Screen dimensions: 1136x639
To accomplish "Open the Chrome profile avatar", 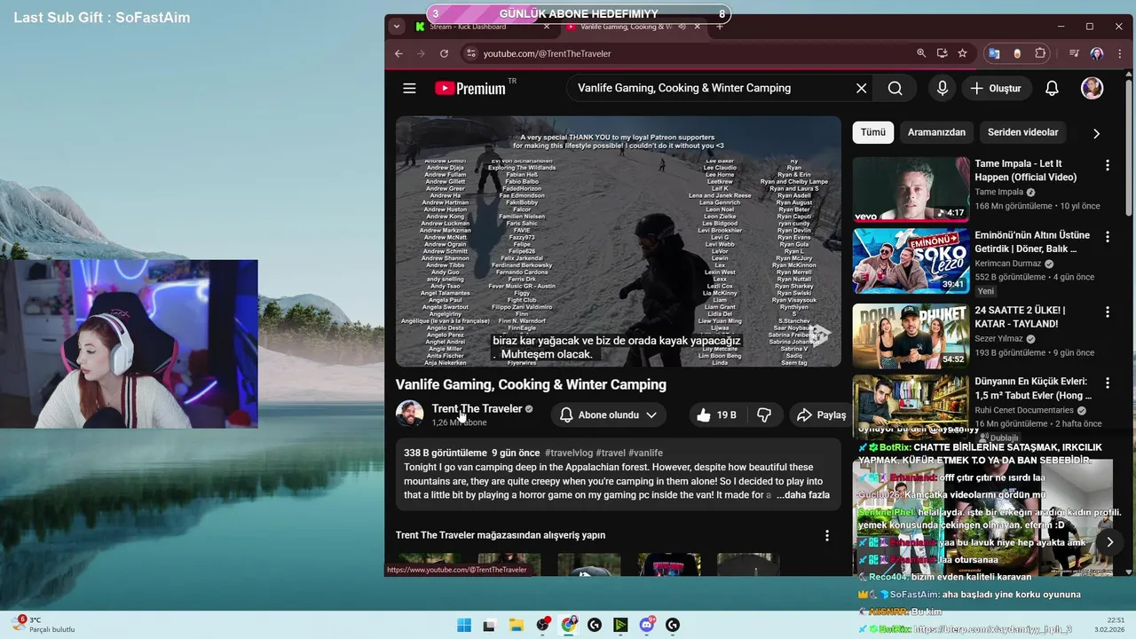I will click(1097, 53).
